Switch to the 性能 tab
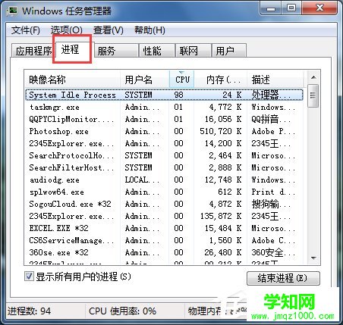This screenshot has height=325, width=343. point(157,51)
